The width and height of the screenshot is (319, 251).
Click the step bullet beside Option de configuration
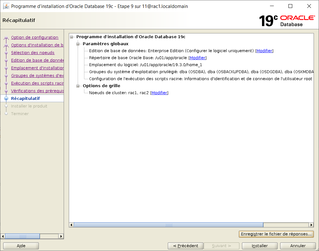pyautogui.click(x=6, y=38)
